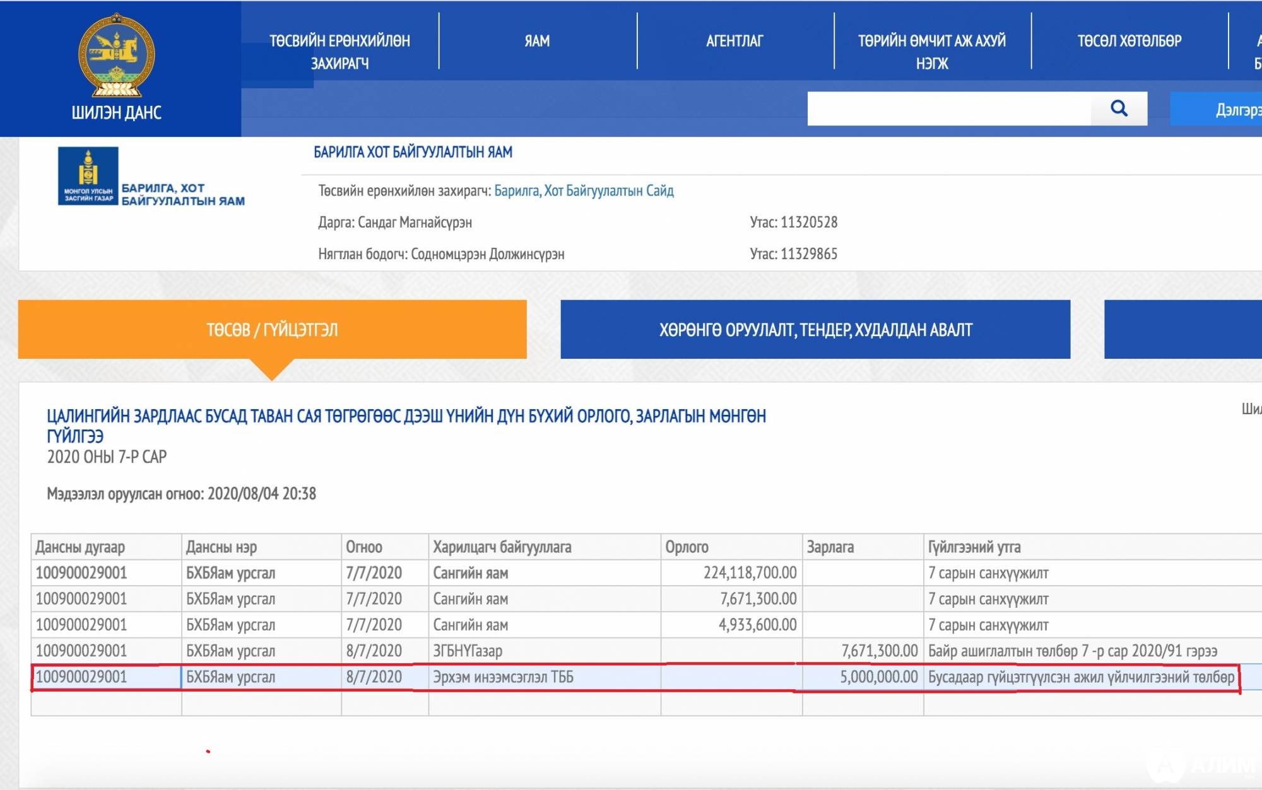Open Барилга, Хот Байгуулалтын Сайд link
This screenshot has height=790, width=1262.
(x=584, y=190)
